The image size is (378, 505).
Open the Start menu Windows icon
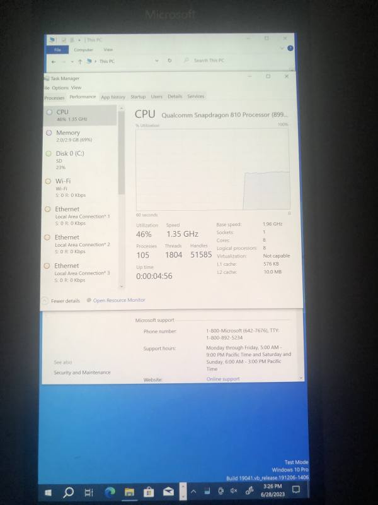[x=49, y=492]
